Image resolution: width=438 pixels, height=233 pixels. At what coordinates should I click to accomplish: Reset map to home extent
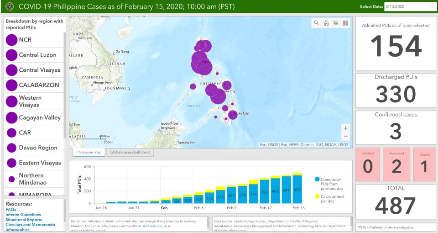click(326, 23)
